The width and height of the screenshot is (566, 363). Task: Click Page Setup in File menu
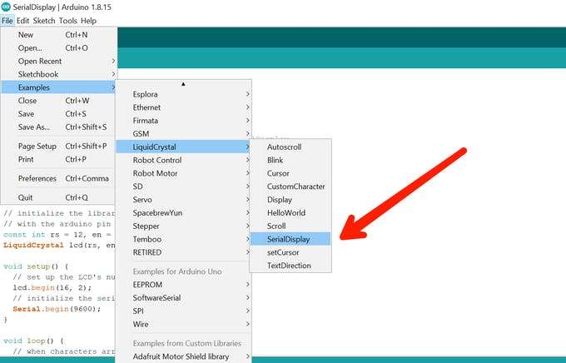[59, 146]
